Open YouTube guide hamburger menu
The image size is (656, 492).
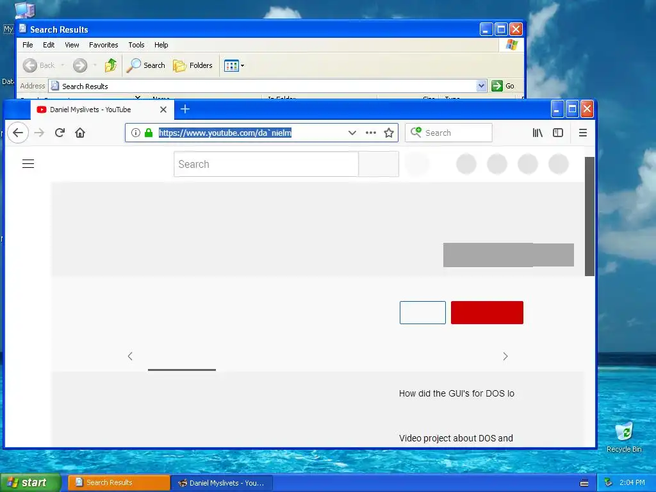click(x=28, y=163)
